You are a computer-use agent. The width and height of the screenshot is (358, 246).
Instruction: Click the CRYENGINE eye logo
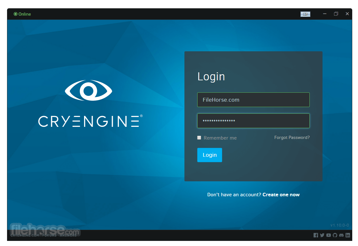point(89,90)
